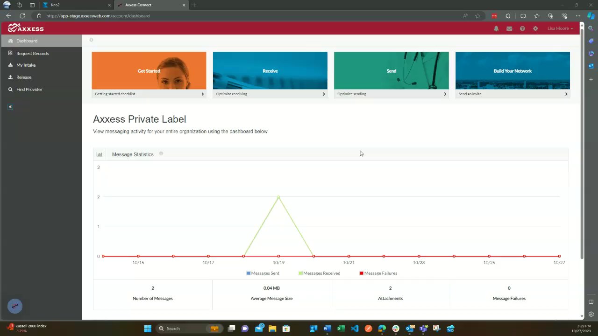
Task: Open the read aloud icon in address bar
Action: [x=465, y=16]
